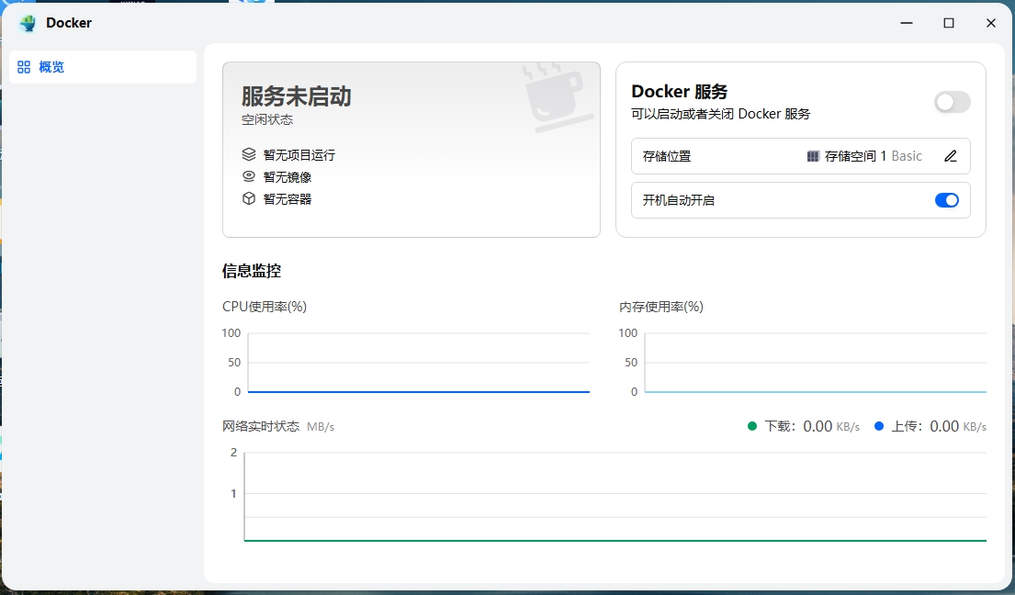Click the 暂无项目运行 layers icon

click(x=249, y=154)
